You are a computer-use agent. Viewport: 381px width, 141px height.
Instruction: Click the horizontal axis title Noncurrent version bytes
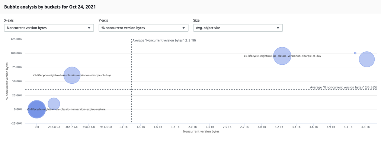pyautogui.click(x=201, y=132)
